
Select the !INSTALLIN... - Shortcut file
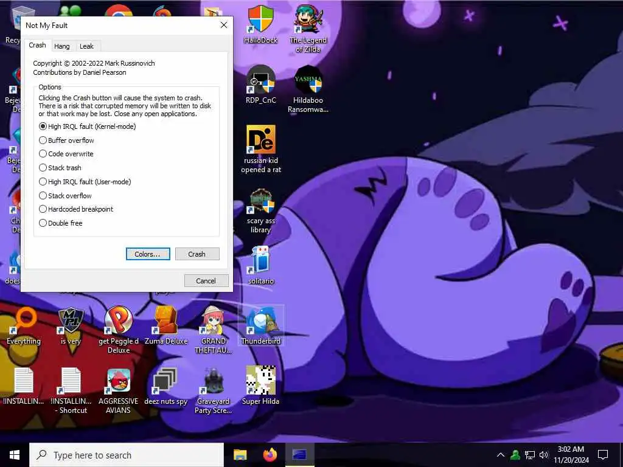[71, 390]
